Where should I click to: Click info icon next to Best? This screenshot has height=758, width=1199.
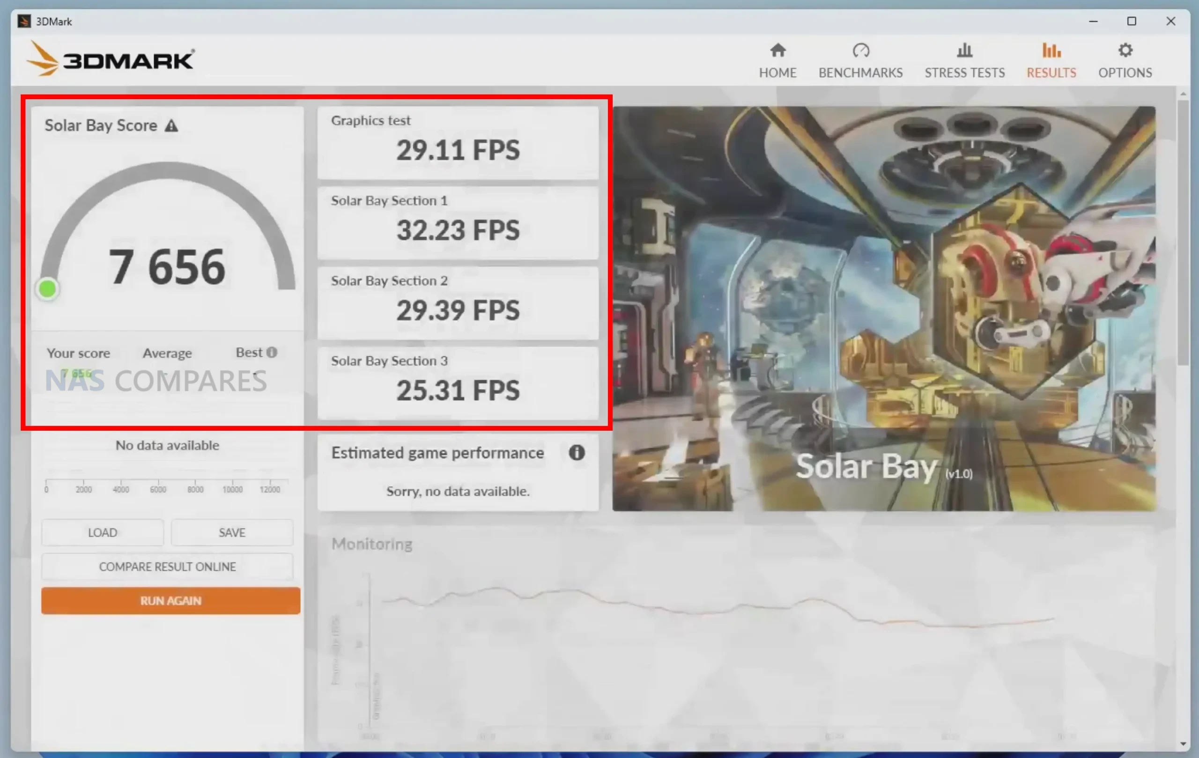[x=272, y=353]
